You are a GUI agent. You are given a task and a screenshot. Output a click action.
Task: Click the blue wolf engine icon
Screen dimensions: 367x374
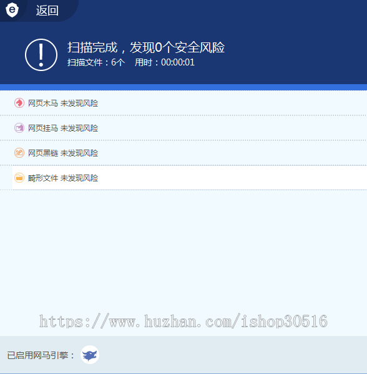(x=90, y=355)
